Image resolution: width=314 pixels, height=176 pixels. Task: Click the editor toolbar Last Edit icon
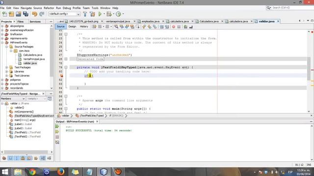click(x=94, y=26)
